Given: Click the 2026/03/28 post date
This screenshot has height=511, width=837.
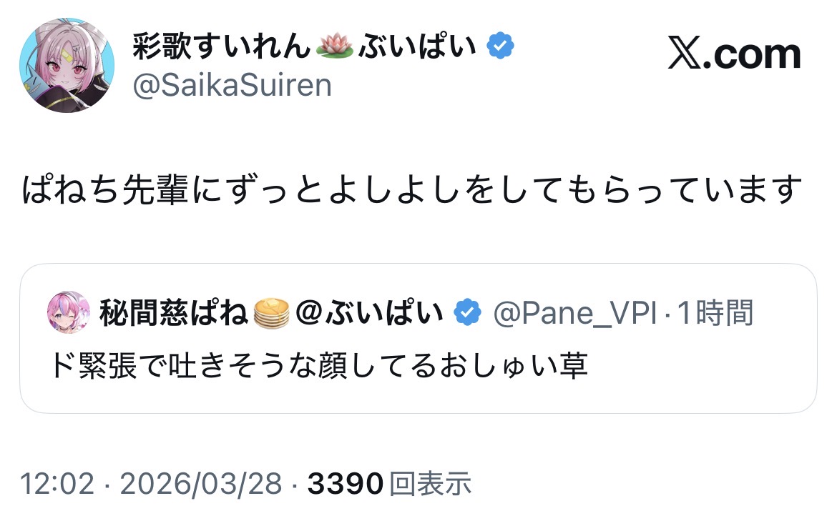Looking at the screenshot, I should click(x=201, y=484).
